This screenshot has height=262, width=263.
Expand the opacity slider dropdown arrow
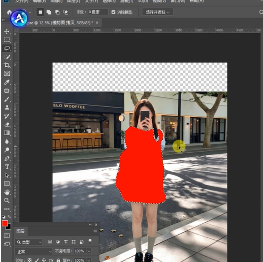click(x=89, y=251)
